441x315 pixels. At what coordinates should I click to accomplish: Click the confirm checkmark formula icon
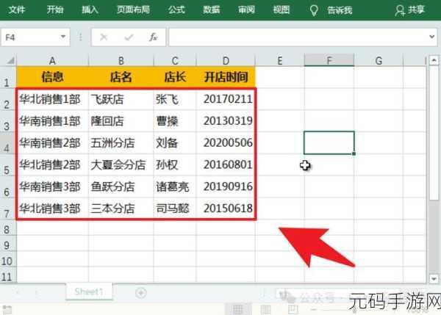tap(129, 37)
